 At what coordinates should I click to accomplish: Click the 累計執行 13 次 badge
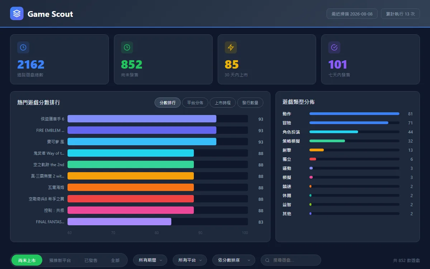(400, 14)
